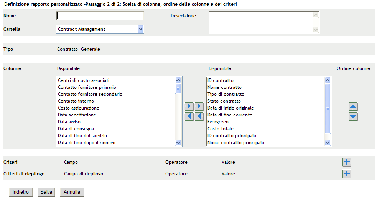377x198 pixels.
Task: Move all columns back to left list
Action: click(x=199, y=116)
